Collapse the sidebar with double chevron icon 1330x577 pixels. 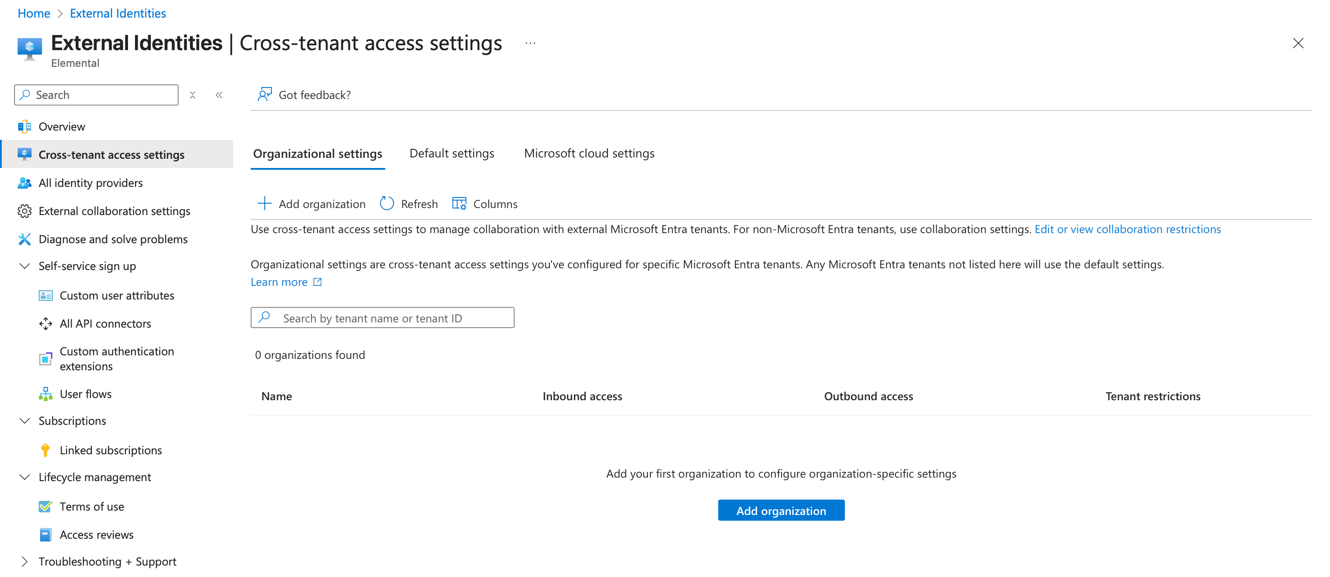pyautogui.click(x=219, y=95)
